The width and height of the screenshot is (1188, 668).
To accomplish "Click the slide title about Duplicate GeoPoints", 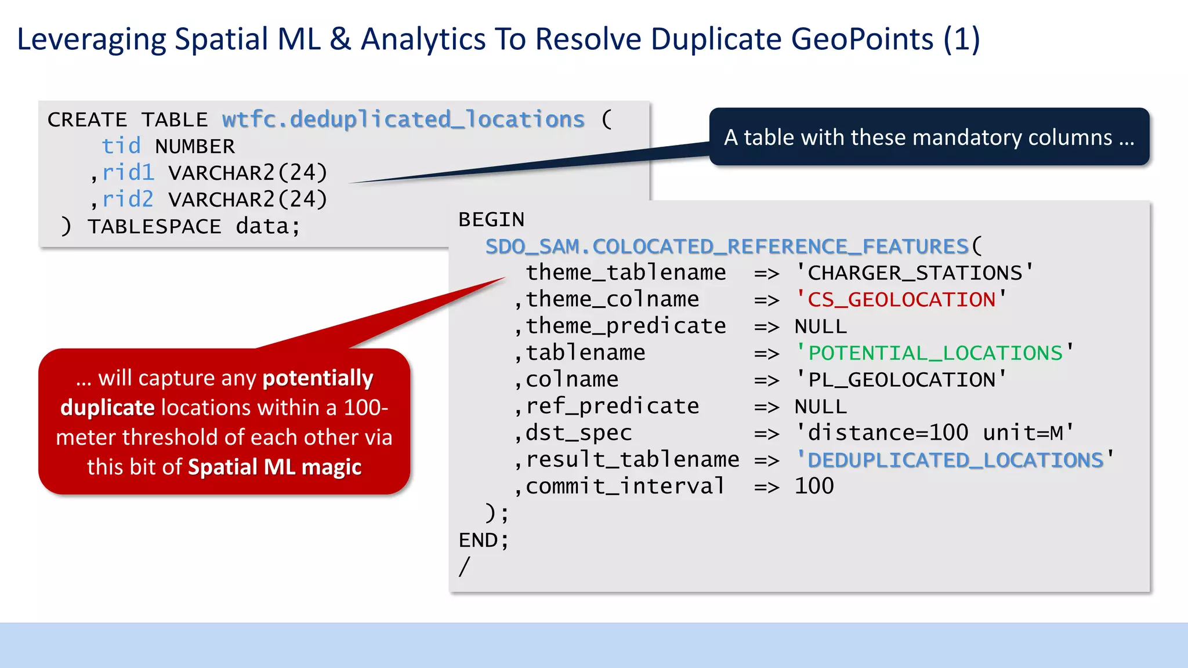I will pos(499,39).
